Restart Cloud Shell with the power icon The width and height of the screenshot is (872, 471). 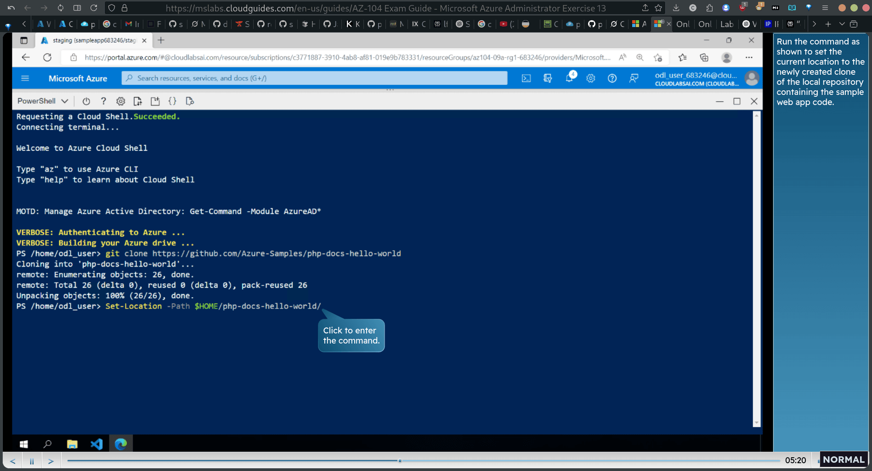tap(86, 101)
